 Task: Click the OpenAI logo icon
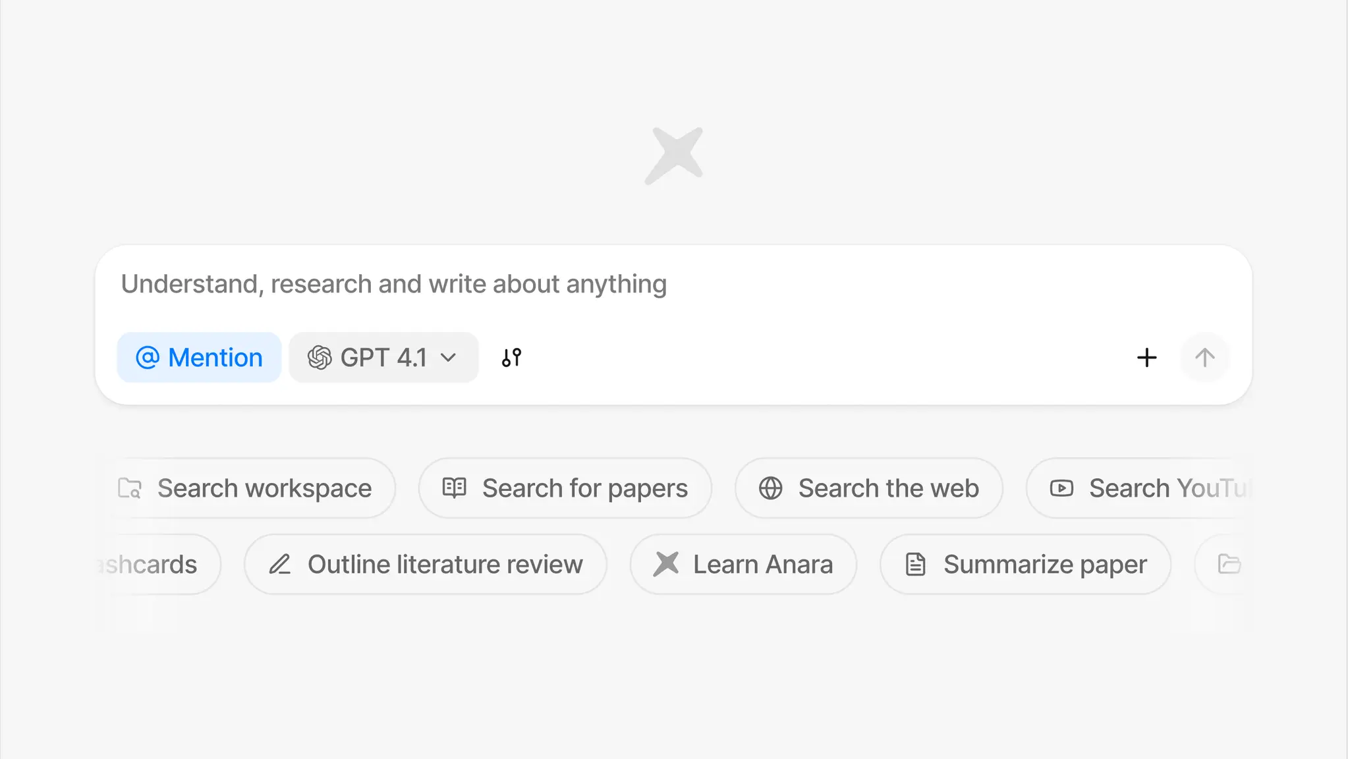tap(320, 358)
